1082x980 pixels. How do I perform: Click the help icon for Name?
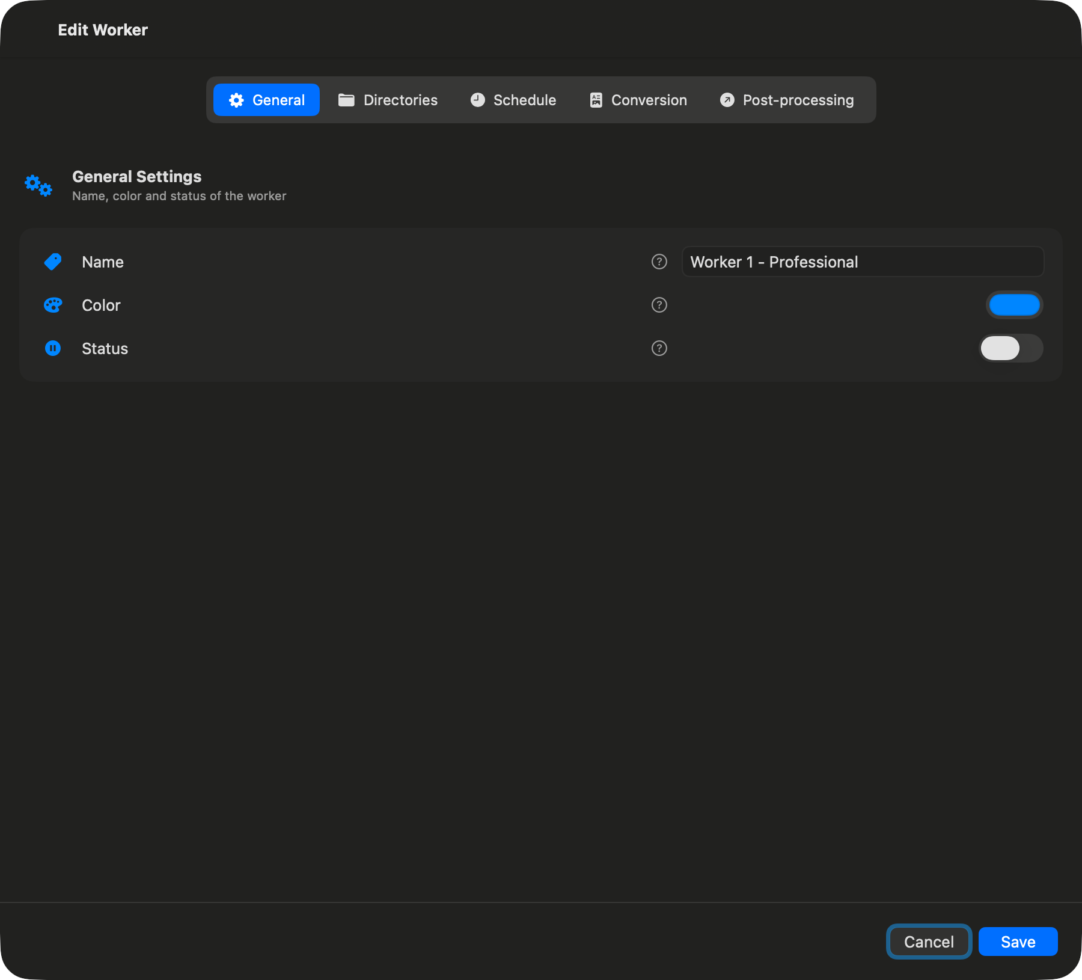pyautogui.click(x=659, y=262)
